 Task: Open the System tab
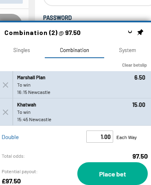(127, 50)
